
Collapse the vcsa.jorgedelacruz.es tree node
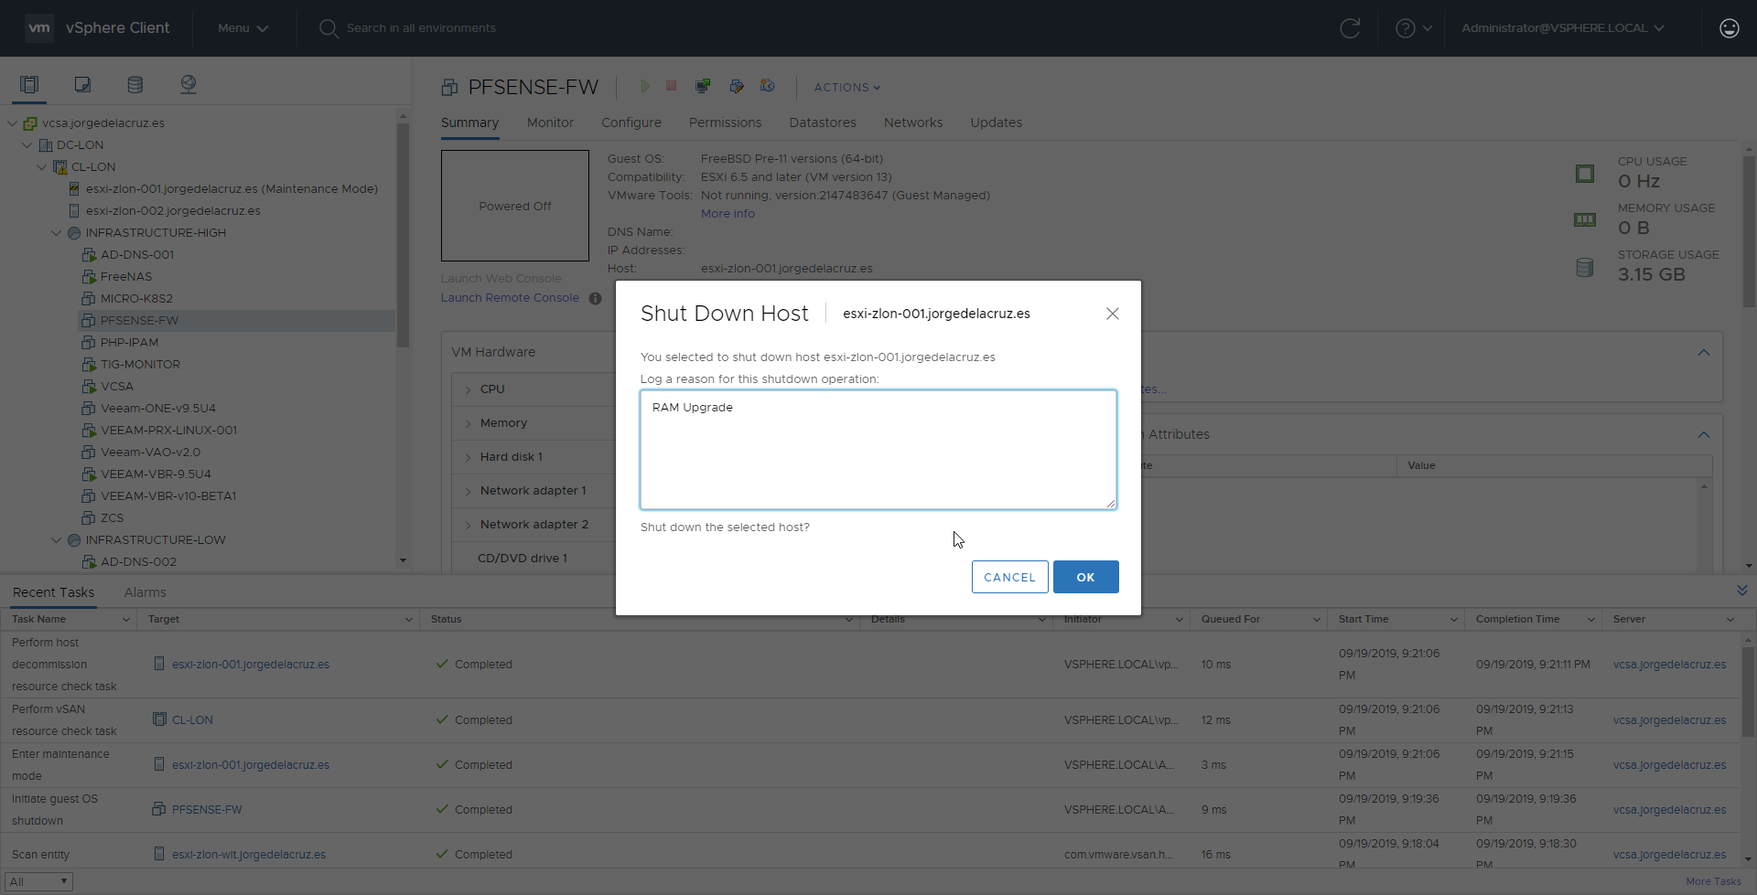(x=13, y=123)
